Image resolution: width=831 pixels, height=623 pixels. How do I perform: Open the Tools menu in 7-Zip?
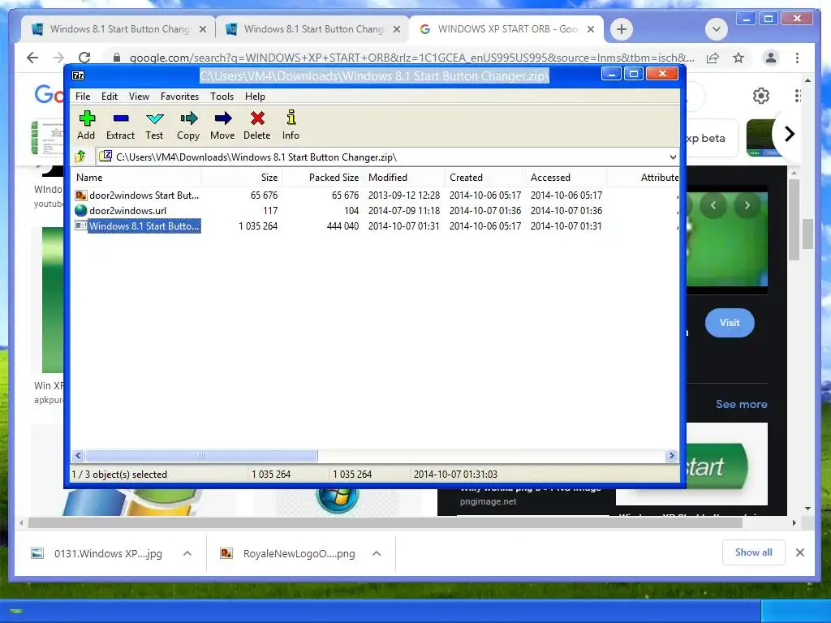click(222, 97)
